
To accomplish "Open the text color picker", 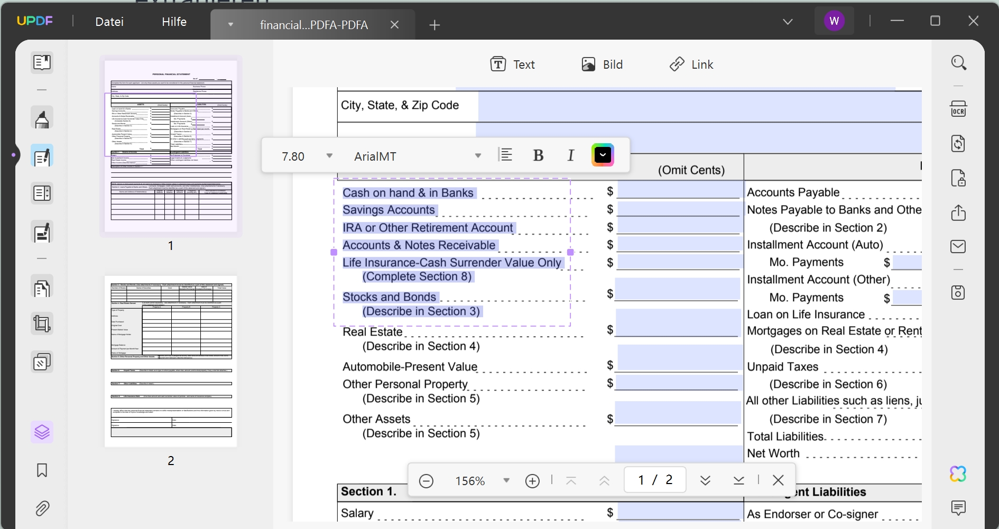I will 603,155.
